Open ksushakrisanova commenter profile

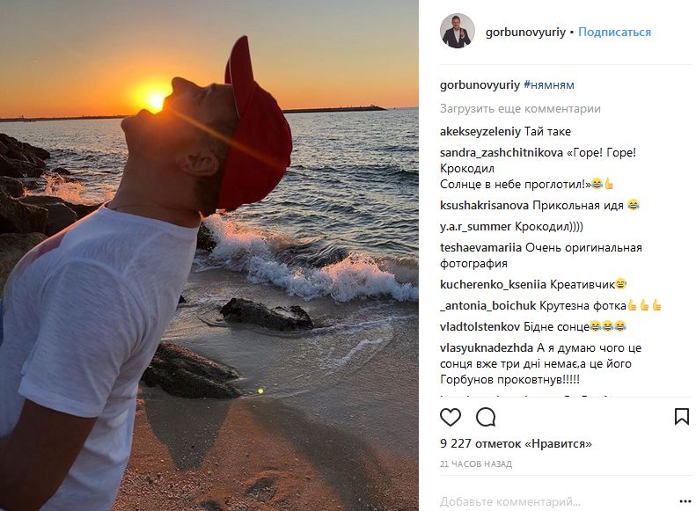[x=484, y=206]
